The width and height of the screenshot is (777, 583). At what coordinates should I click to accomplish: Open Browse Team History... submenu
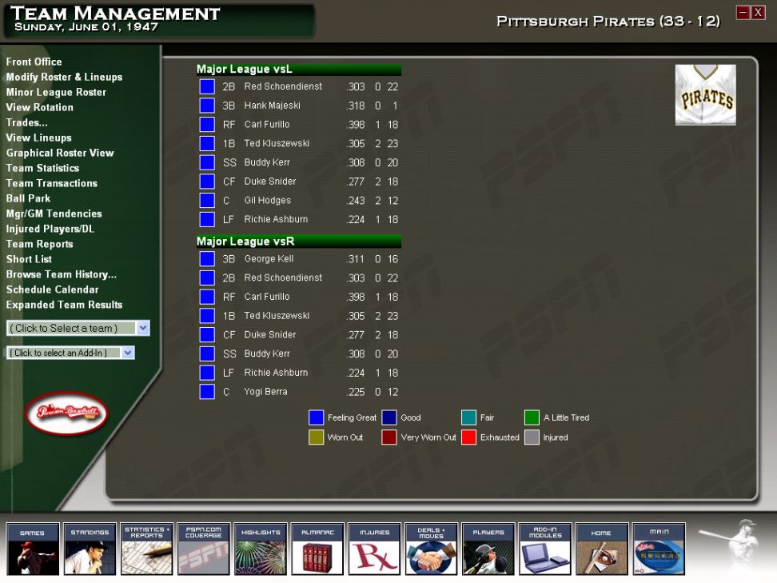pos(62,274)
